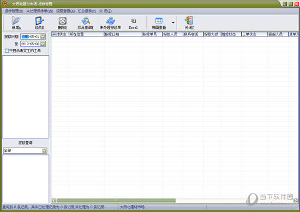Viewport: 300px width, 212px height.
Task: Expand the 报修日期 start date dropdown
Action: tap(43, 37)
